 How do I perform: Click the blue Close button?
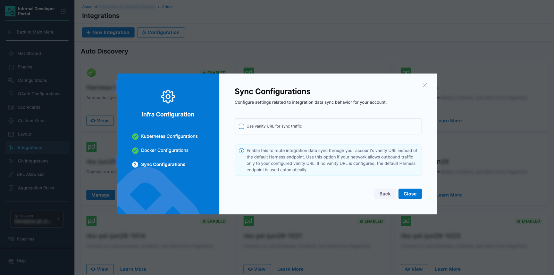coord(410,194)
